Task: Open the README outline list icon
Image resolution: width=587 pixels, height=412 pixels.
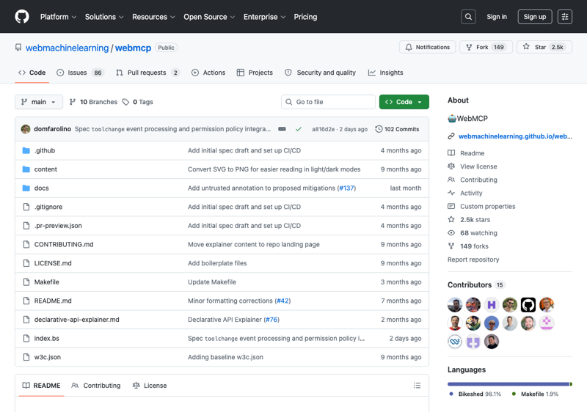Action: [417, 386]
